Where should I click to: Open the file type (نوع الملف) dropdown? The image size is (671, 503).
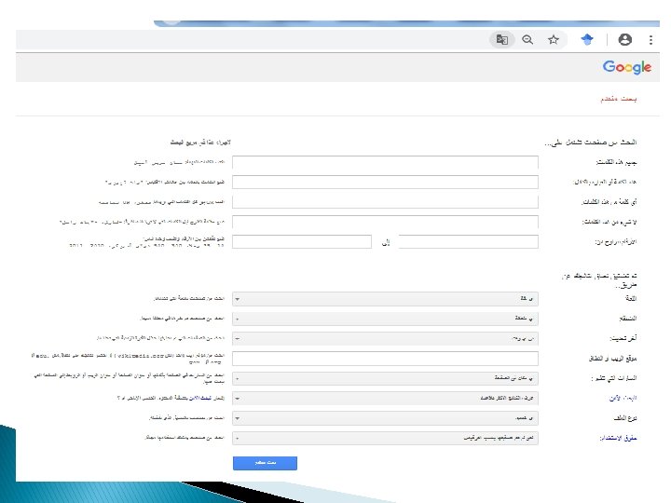click(x=385, y=418)
